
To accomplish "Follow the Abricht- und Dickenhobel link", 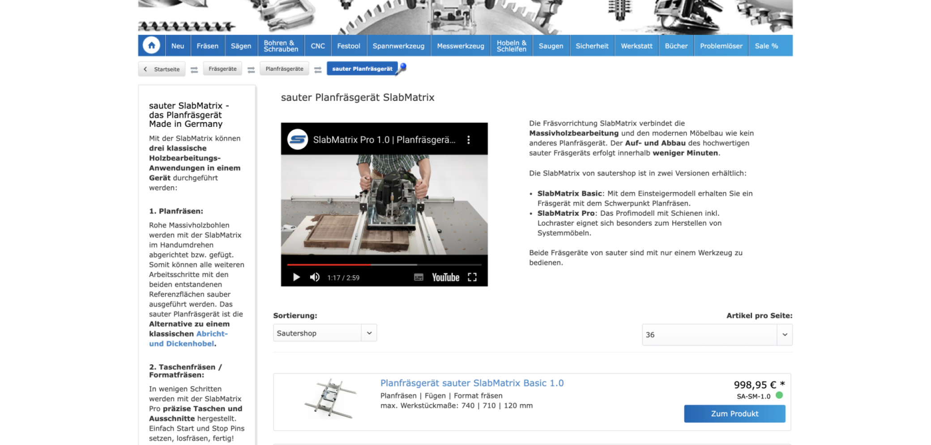I will [188, 339].
